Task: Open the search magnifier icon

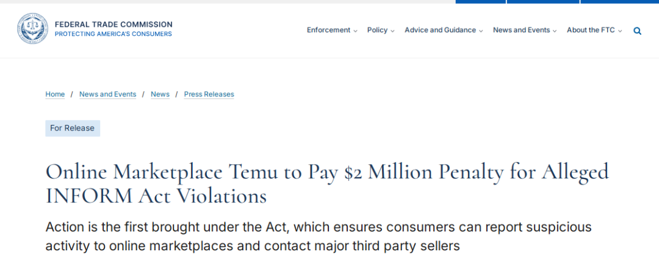Action: point(637,30)
